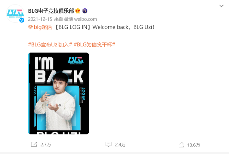Open BLG电子竞技俱乐部 account name
Screen dimensions: 229x154
pos(51,11)
